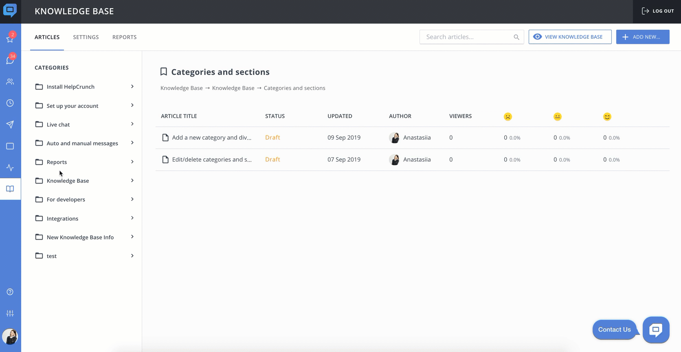Switch to the Reports tab
This screenshot has width=681, height=352.
pos(125,37)
